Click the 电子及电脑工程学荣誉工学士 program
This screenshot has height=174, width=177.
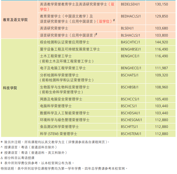(x=63, y=68)
